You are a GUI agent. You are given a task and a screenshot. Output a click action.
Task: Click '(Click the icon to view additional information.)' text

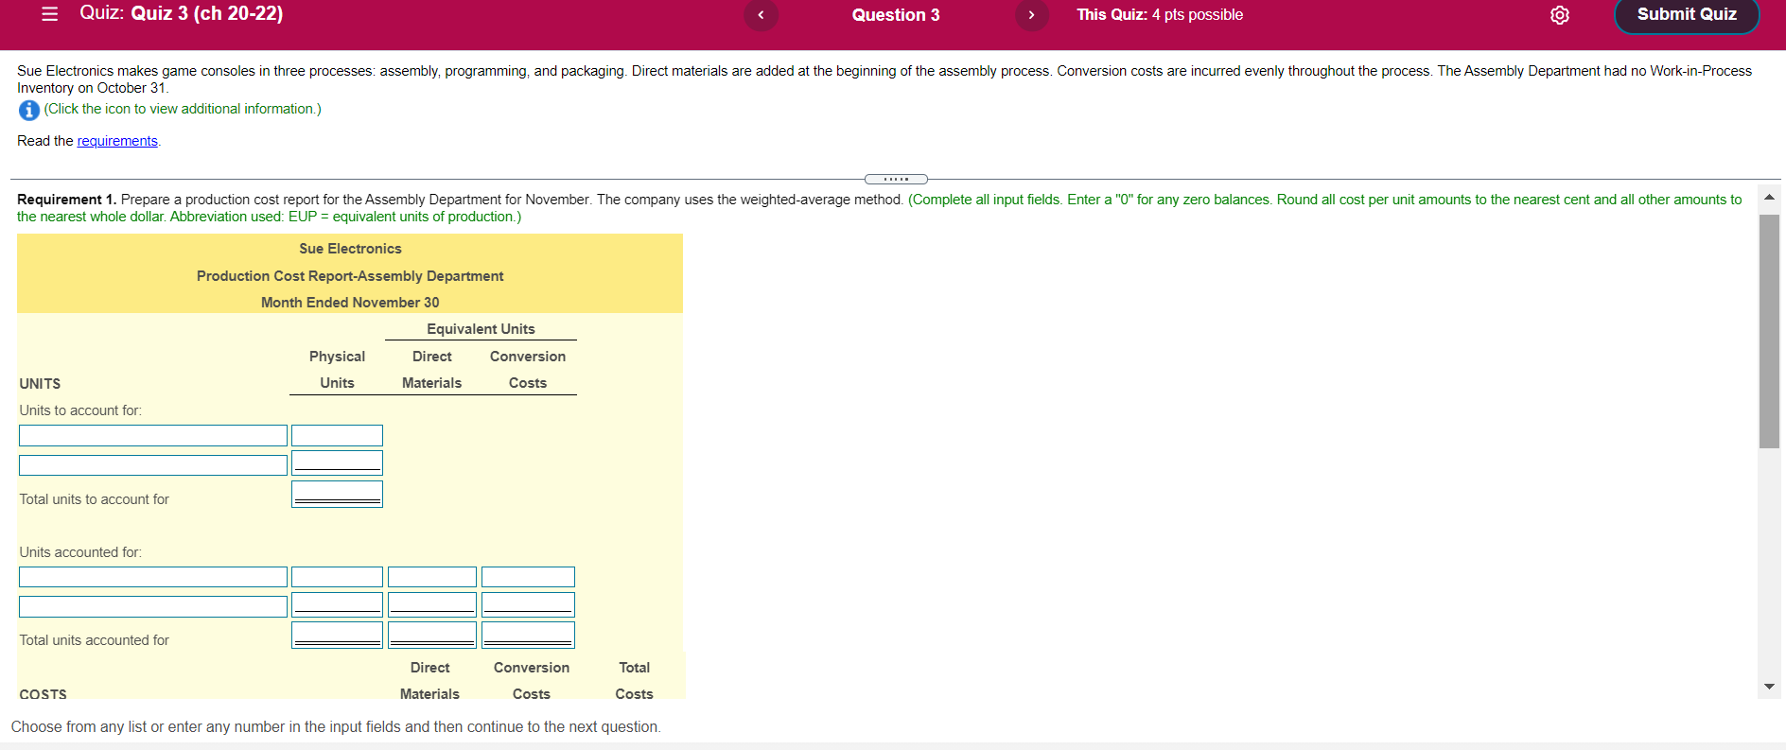point(183,109)
